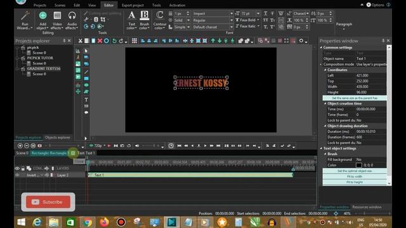The width and height of the screenshot is (406, 228).
Task: Click Set the same size as parent button
Action: click(x=355, y=98)
